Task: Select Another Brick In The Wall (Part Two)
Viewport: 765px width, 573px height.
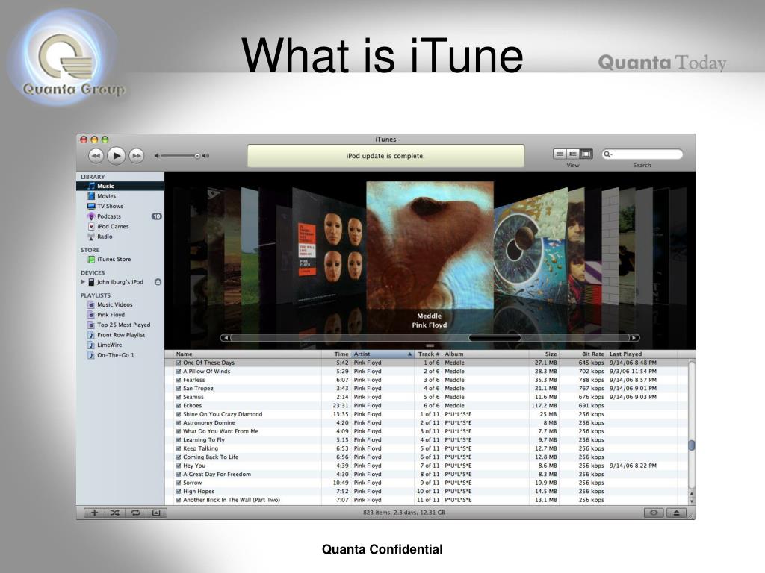Action: point(427,500)
